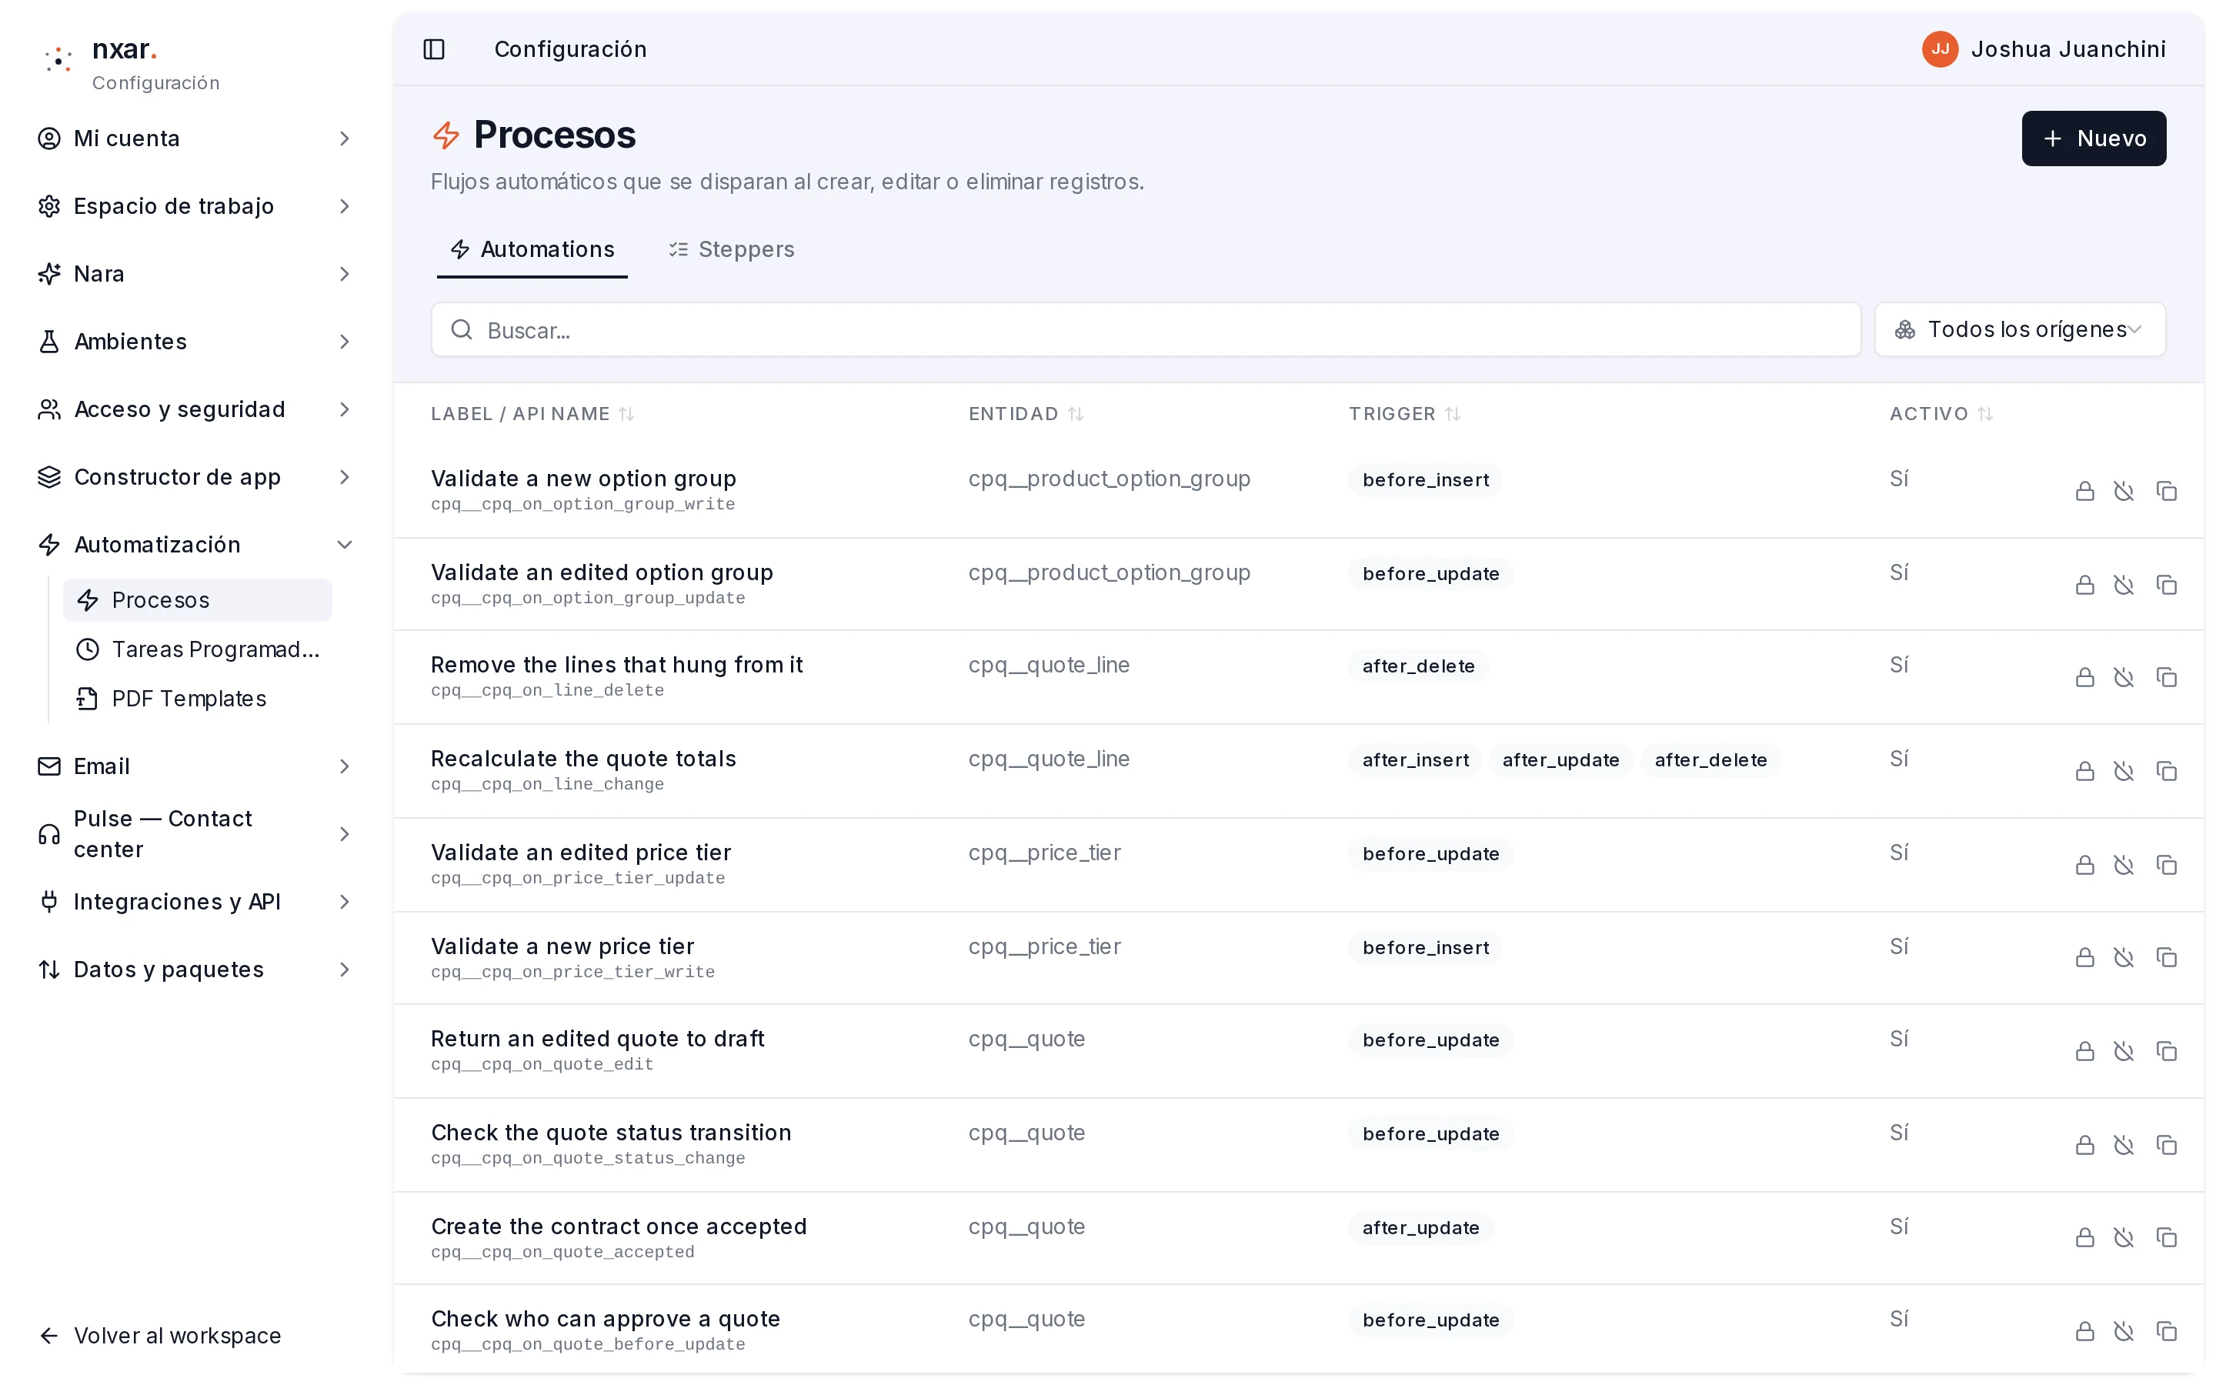Duplicate the Validate a new option group process

pos(2167,492)
